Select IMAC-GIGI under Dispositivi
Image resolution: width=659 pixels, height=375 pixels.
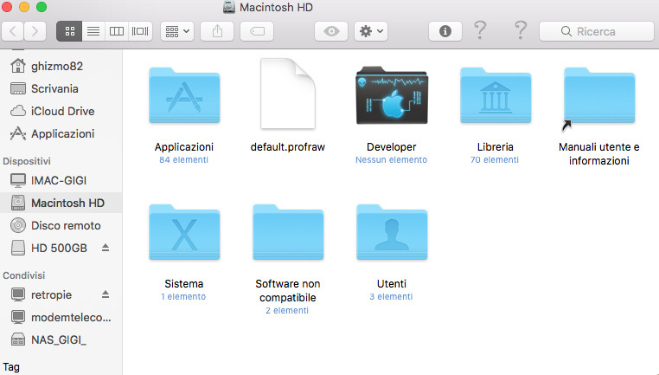(61, 180)
